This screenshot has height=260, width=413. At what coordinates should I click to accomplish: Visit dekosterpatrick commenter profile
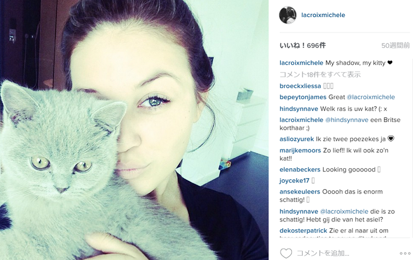(303, 230)
